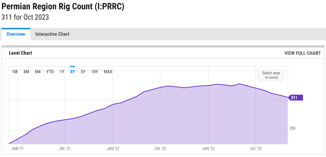Select the 3Y time range
The width and height of the screenshot is (326, 157).
(x=72, y=72)
